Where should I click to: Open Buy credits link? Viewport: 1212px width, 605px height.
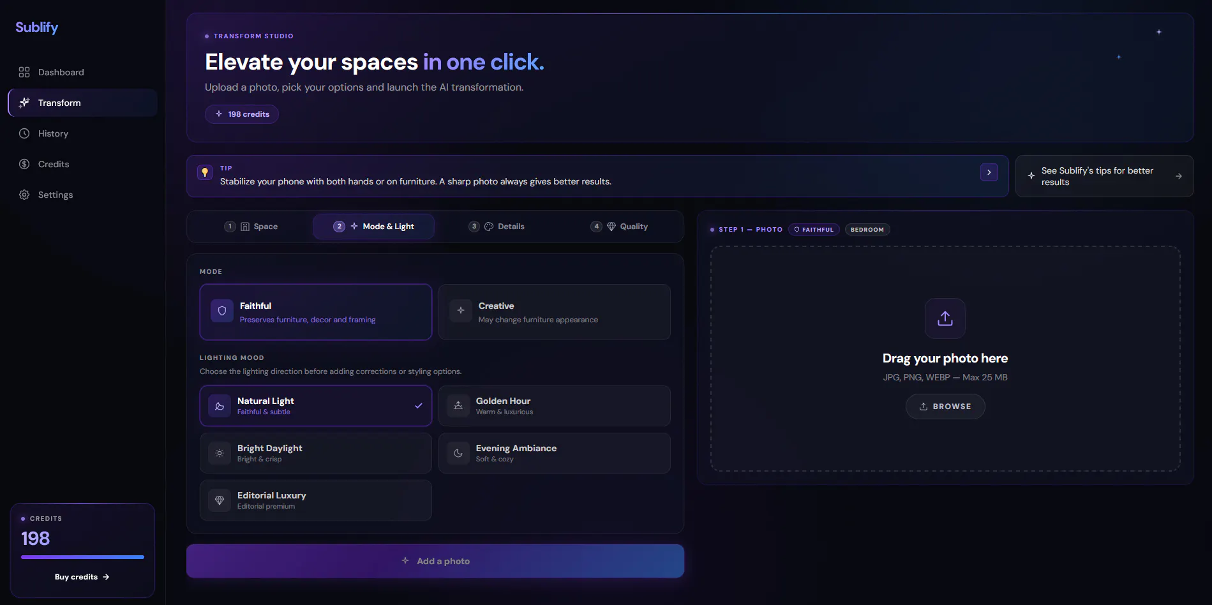click(x=82, y=577)
